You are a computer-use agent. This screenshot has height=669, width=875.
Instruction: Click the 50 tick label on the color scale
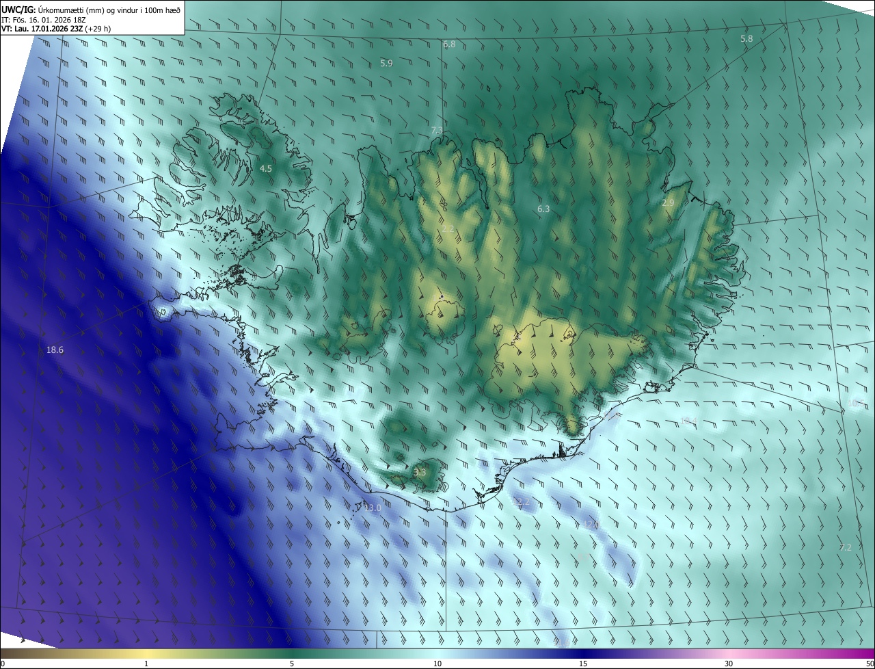coord(870,664)
